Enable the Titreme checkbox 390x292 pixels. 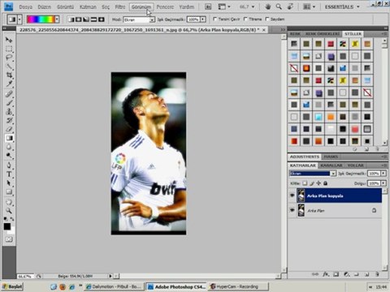point(245,19)
